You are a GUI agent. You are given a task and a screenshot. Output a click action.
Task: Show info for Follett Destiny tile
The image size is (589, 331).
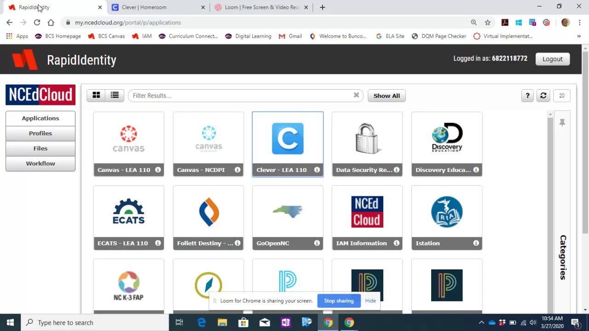coord(237,243)
